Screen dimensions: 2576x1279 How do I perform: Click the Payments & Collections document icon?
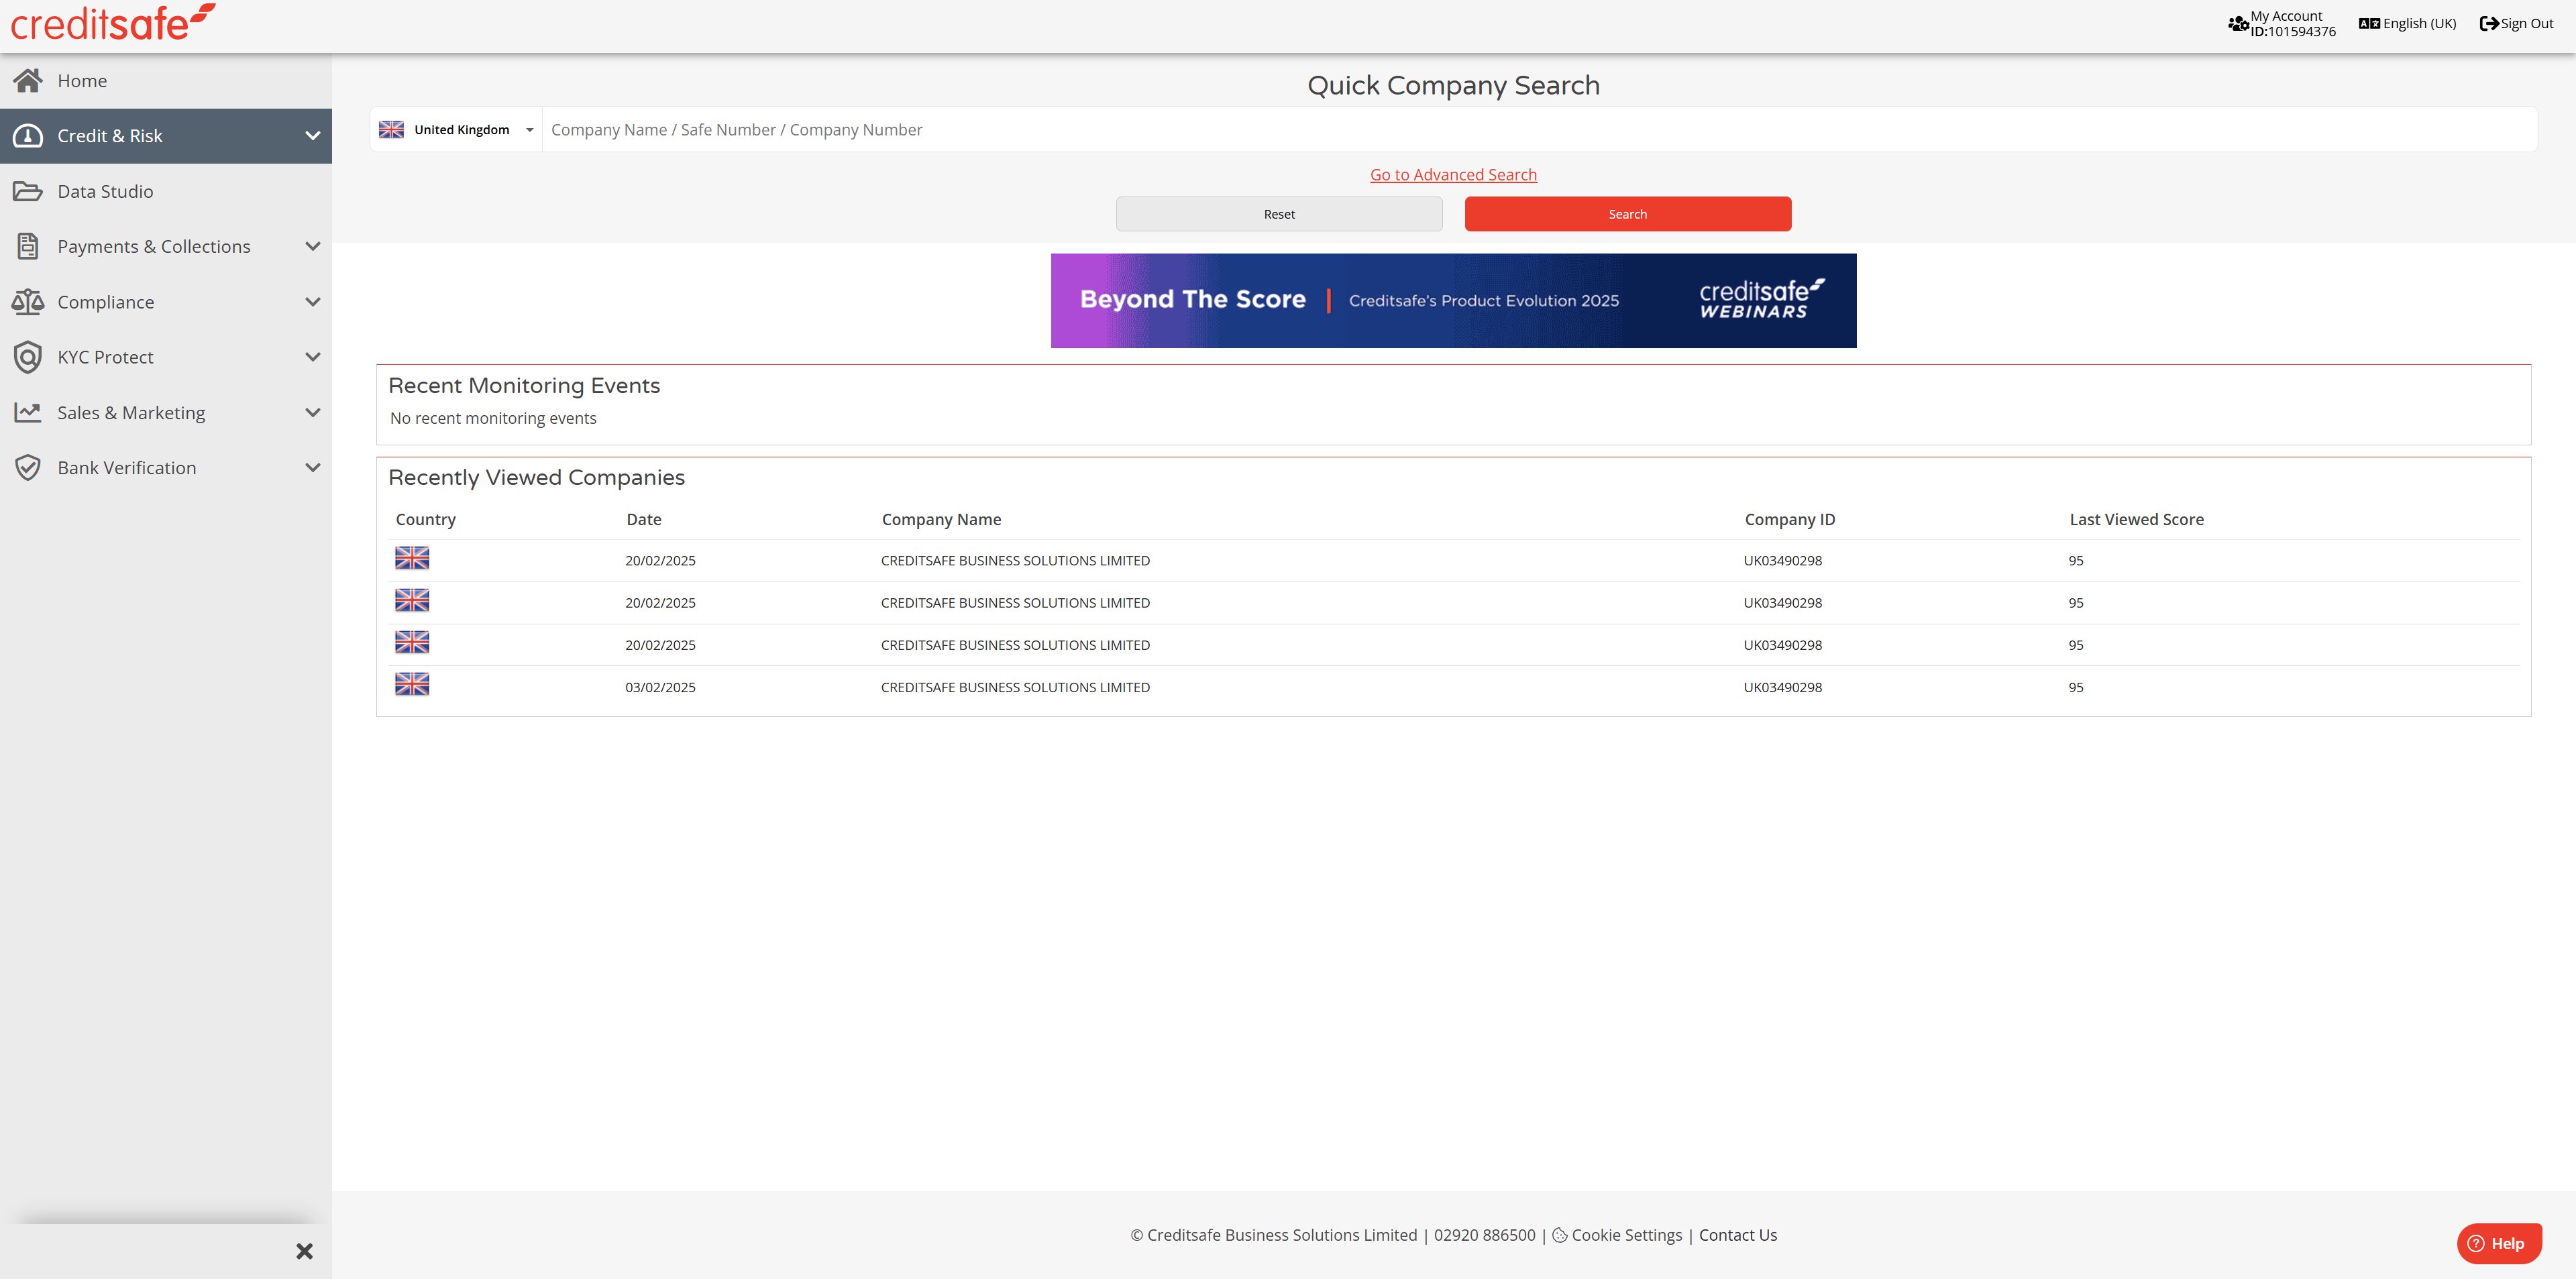[28, 247]
